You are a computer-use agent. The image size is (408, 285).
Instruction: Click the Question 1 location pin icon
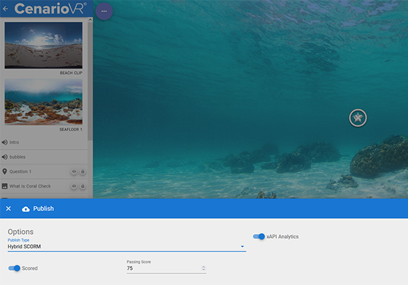[5, 171]
